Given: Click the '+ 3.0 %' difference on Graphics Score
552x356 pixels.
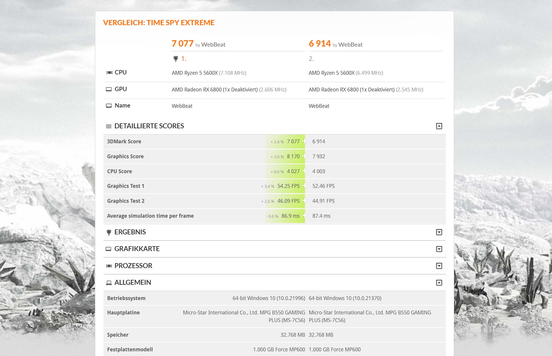Looking at the screenshot, I should tap(277, 157).
